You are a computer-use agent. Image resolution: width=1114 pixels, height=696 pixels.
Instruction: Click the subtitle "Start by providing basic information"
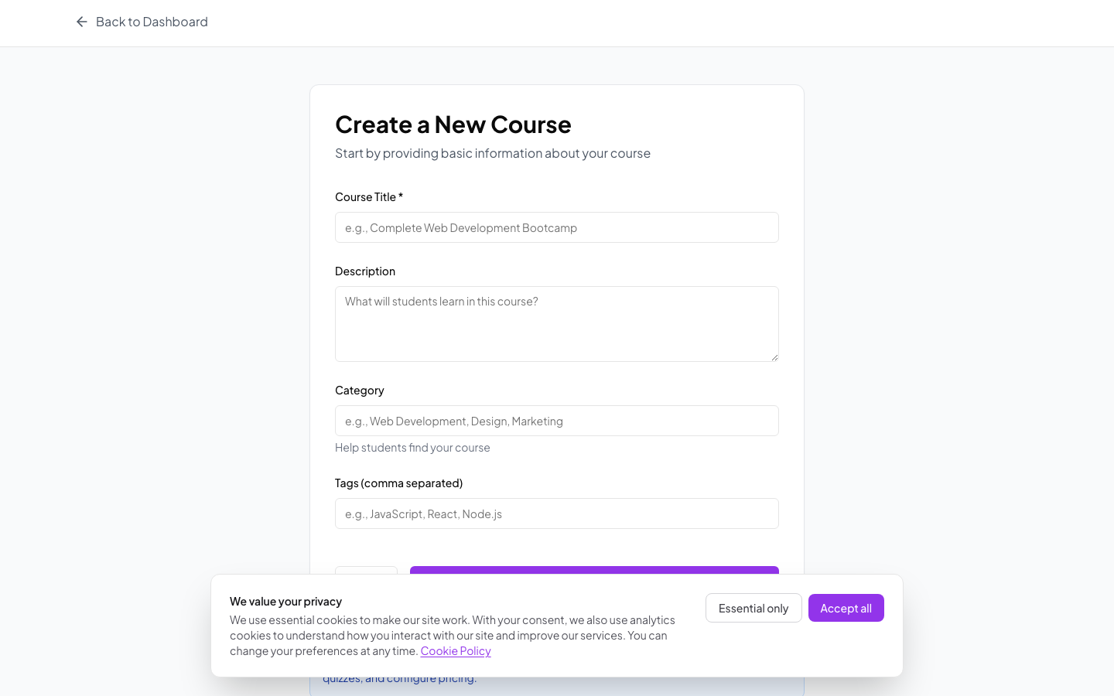(x=493, y=153)
